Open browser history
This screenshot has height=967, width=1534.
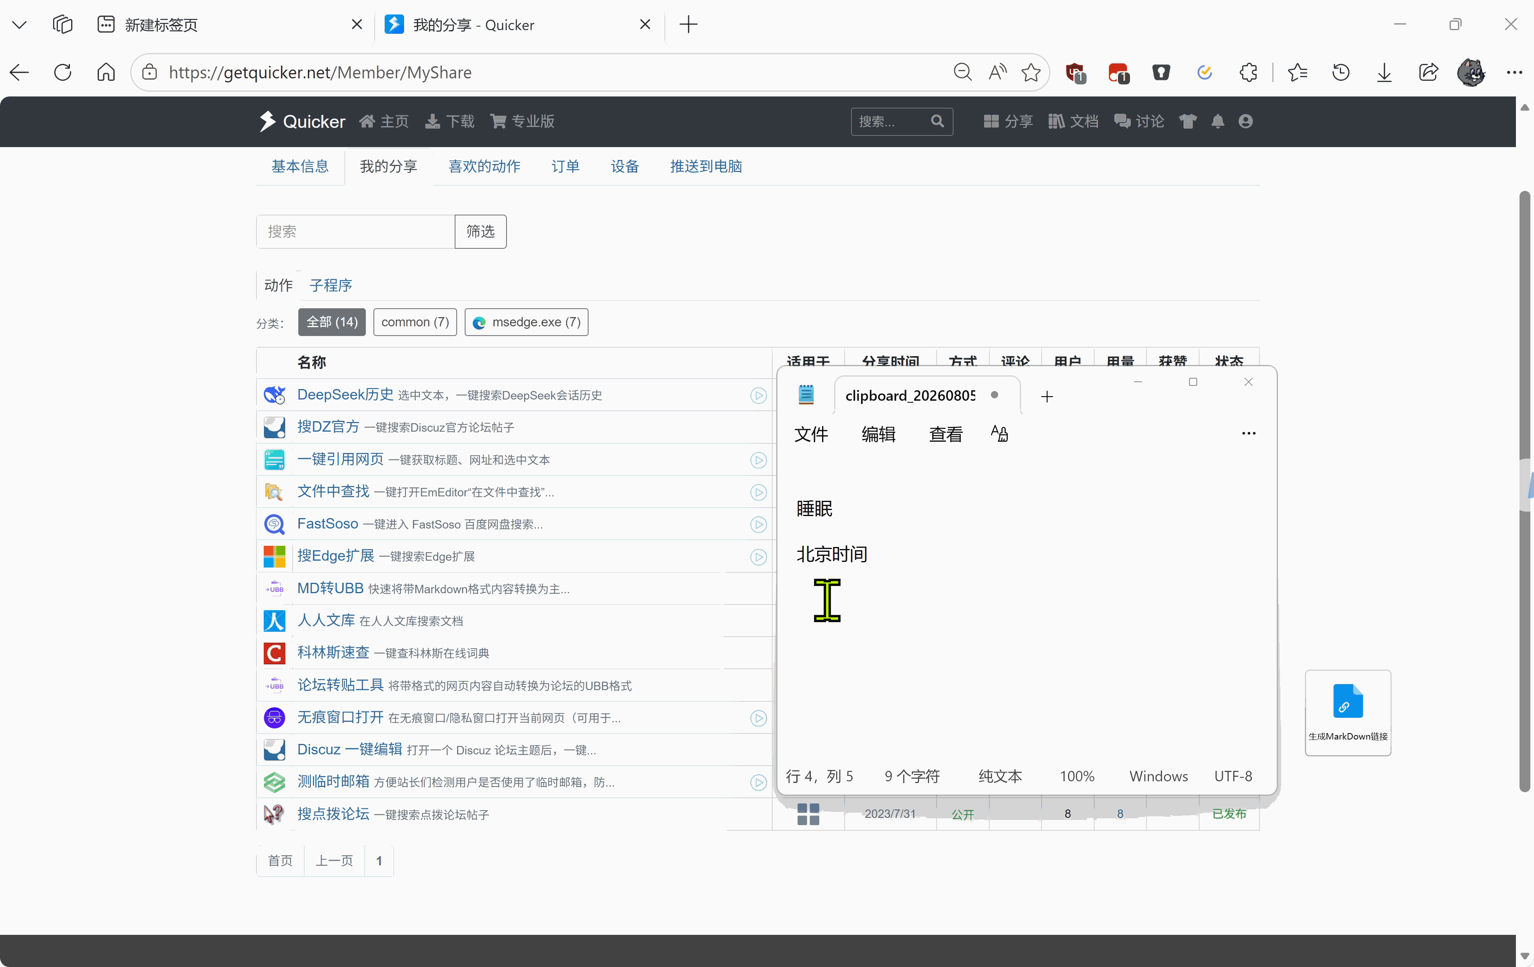pyautogui.click(x=1341, y=73)
